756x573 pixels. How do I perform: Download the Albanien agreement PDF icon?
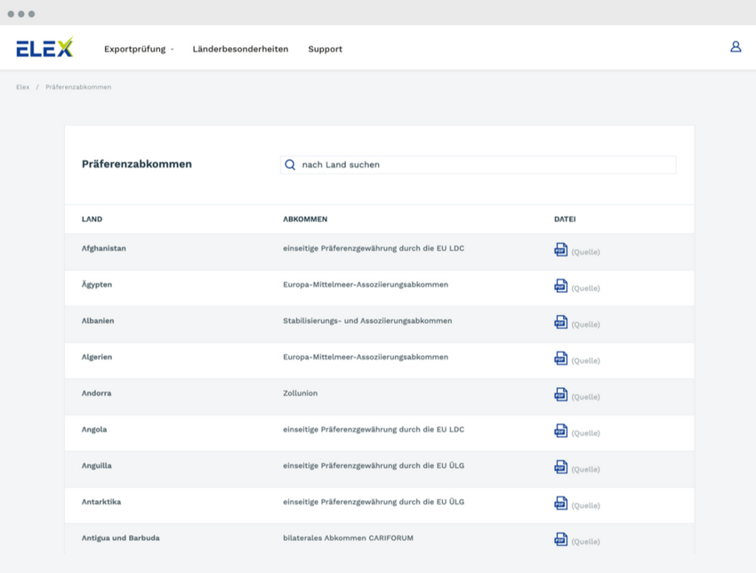560,322
